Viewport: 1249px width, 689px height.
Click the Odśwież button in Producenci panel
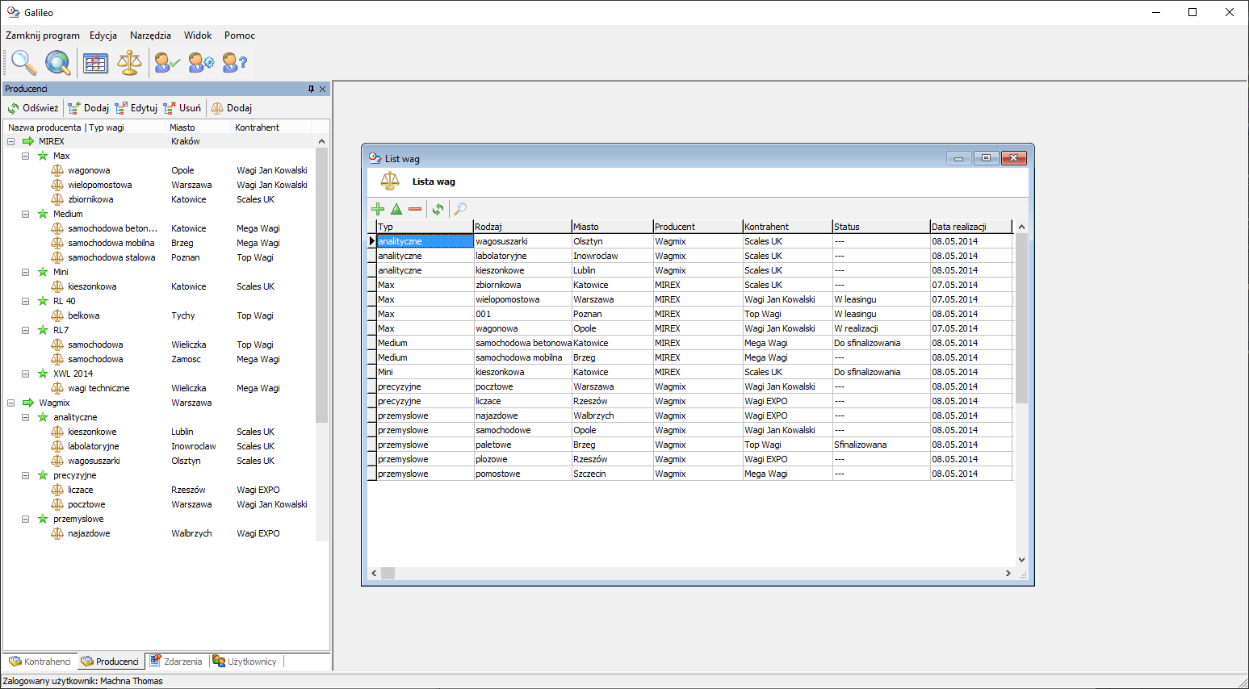click(x=33, y=108)
